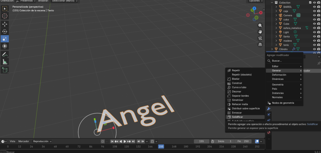Toggle the Collection exclude checkbox
Viewport: 321px width, 153px height.
[310, 3]
